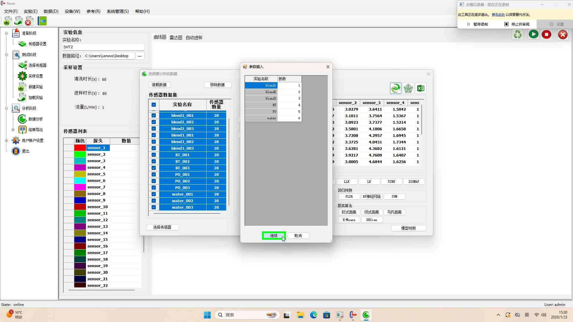Image resolution: width=573 pixels, height=322 pixels.
Task: Switch to the 雷达图 tab
Action: point(176,38)
